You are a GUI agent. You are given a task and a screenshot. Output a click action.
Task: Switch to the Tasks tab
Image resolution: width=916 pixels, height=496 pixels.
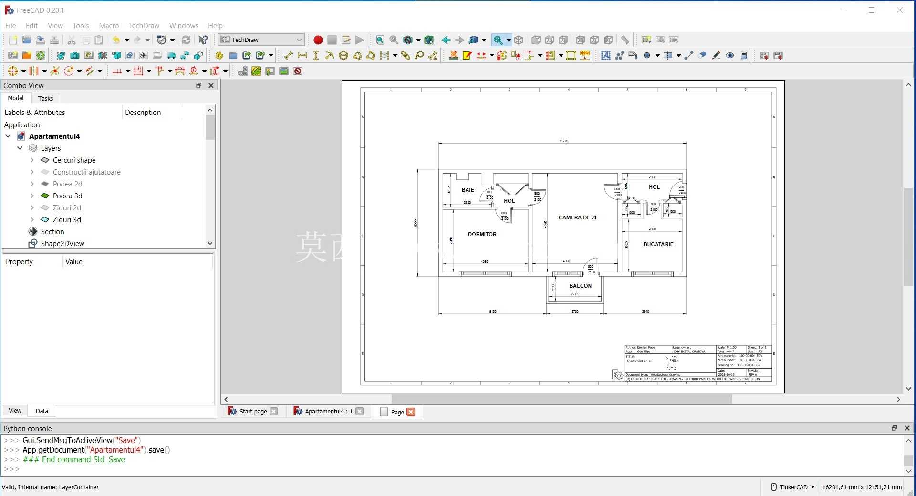click(45, 98)
